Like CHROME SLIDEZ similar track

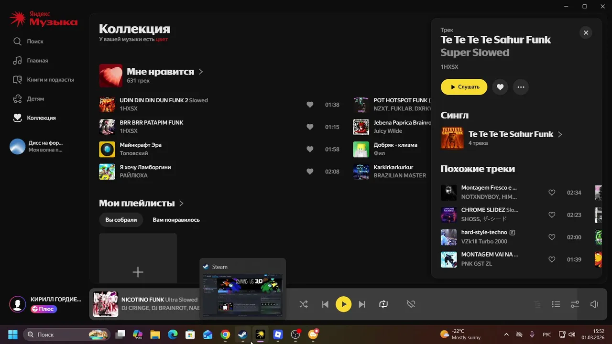[552, 215]
